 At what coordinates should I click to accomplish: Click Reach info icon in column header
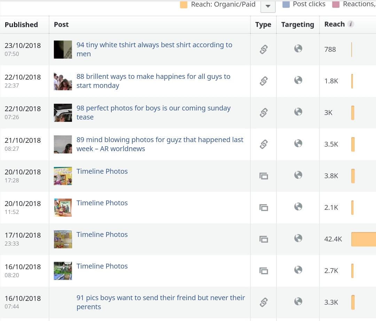[x=351, y=24]
